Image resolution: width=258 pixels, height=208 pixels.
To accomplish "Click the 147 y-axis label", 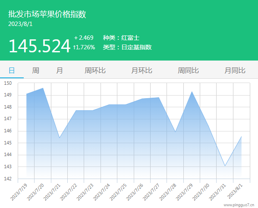I will click(8, 119).
